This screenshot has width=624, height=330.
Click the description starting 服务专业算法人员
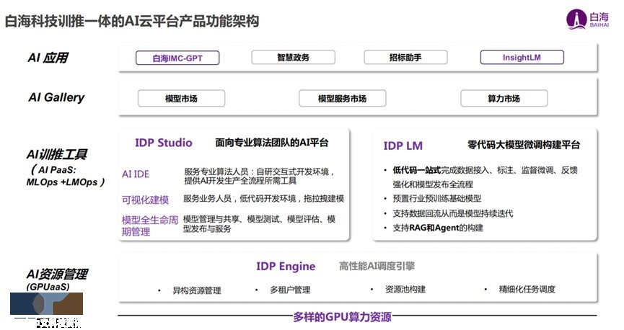coord(259,176)
